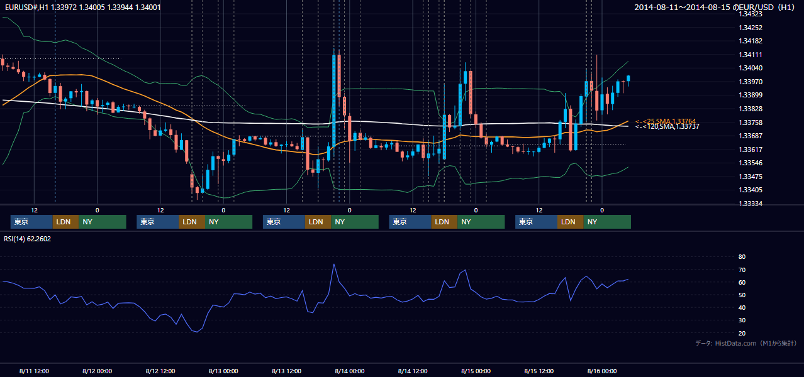The image size is (804, 377).
Task: Click the 8/14 12:00 time axis label
Action: [413, 371]
